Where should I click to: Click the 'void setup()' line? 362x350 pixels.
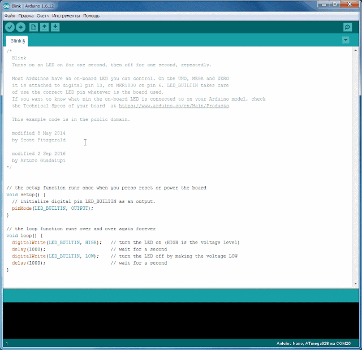[x=26, y=195]
